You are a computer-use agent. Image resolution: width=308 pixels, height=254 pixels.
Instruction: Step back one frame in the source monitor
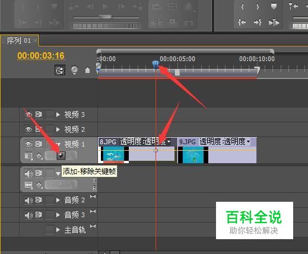90,7
